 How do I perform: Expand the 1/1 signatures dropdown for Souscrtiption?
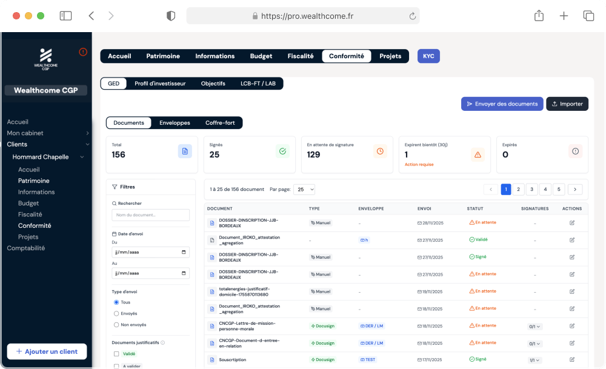pos(533,359)
